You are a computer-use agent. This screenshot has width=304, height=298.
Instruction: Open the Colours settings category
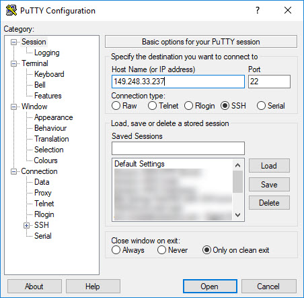pyautogui.click(x=46, y=160)
